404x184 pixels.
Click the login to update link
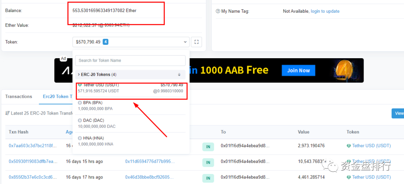point(325,11)
